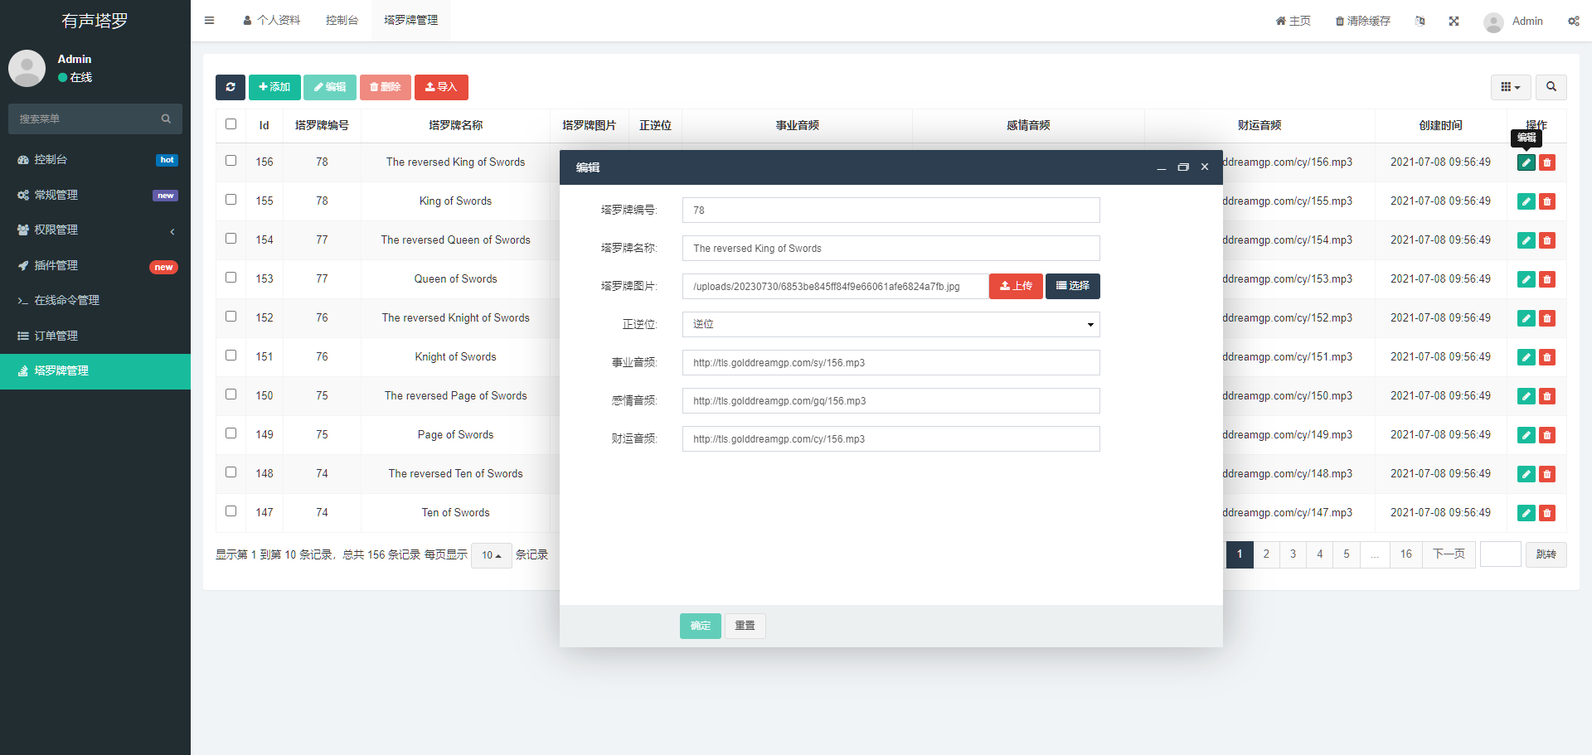
Task: Click edit pencil icon for row 156
Action: coord(1526,162)
